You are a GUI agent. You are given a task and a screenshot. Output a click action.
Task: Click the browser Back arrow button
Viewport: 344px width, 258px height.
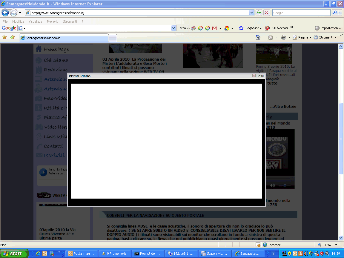5,13
